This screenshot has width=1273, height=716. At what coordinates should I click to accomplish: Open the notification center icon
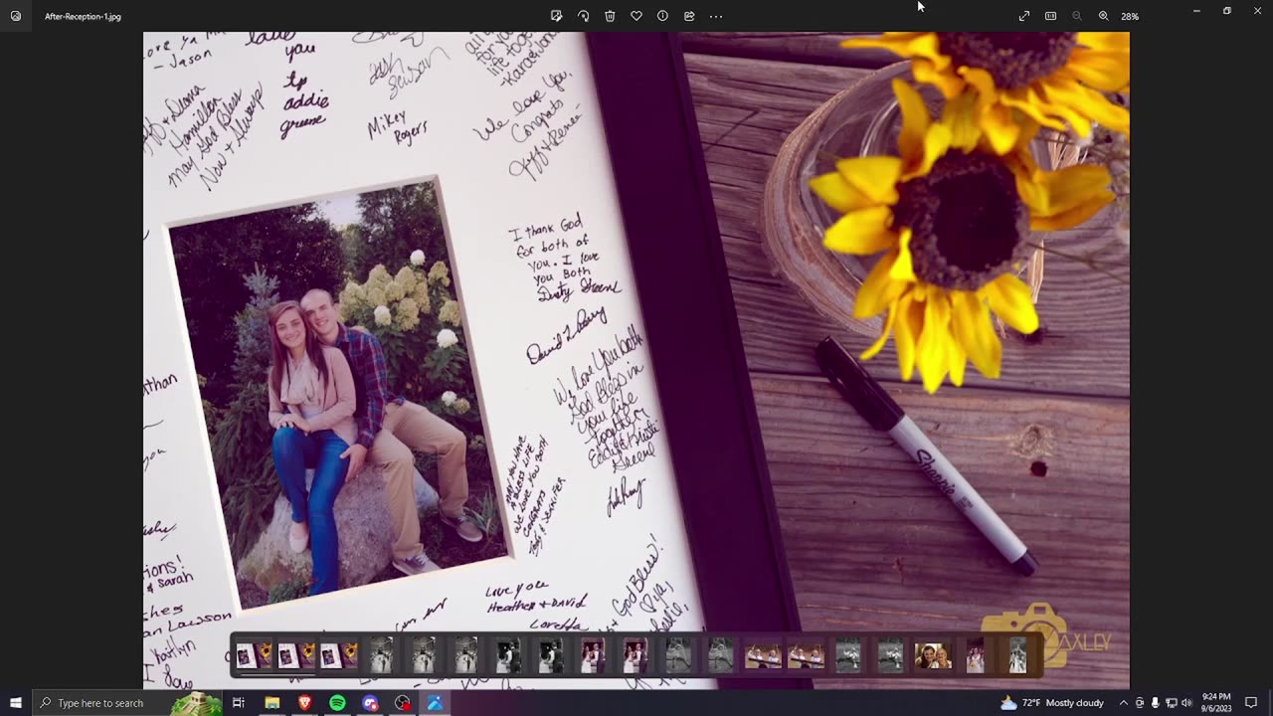1251,703
